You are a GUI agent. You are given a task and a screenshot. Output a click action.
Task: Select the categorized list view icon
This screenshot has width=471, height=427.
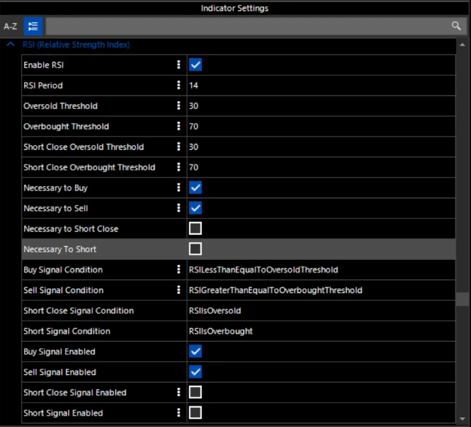point(33,26)
